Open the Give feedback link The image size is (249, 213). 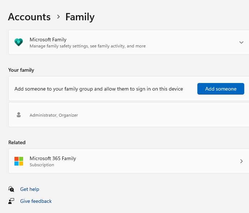[36, 201]
